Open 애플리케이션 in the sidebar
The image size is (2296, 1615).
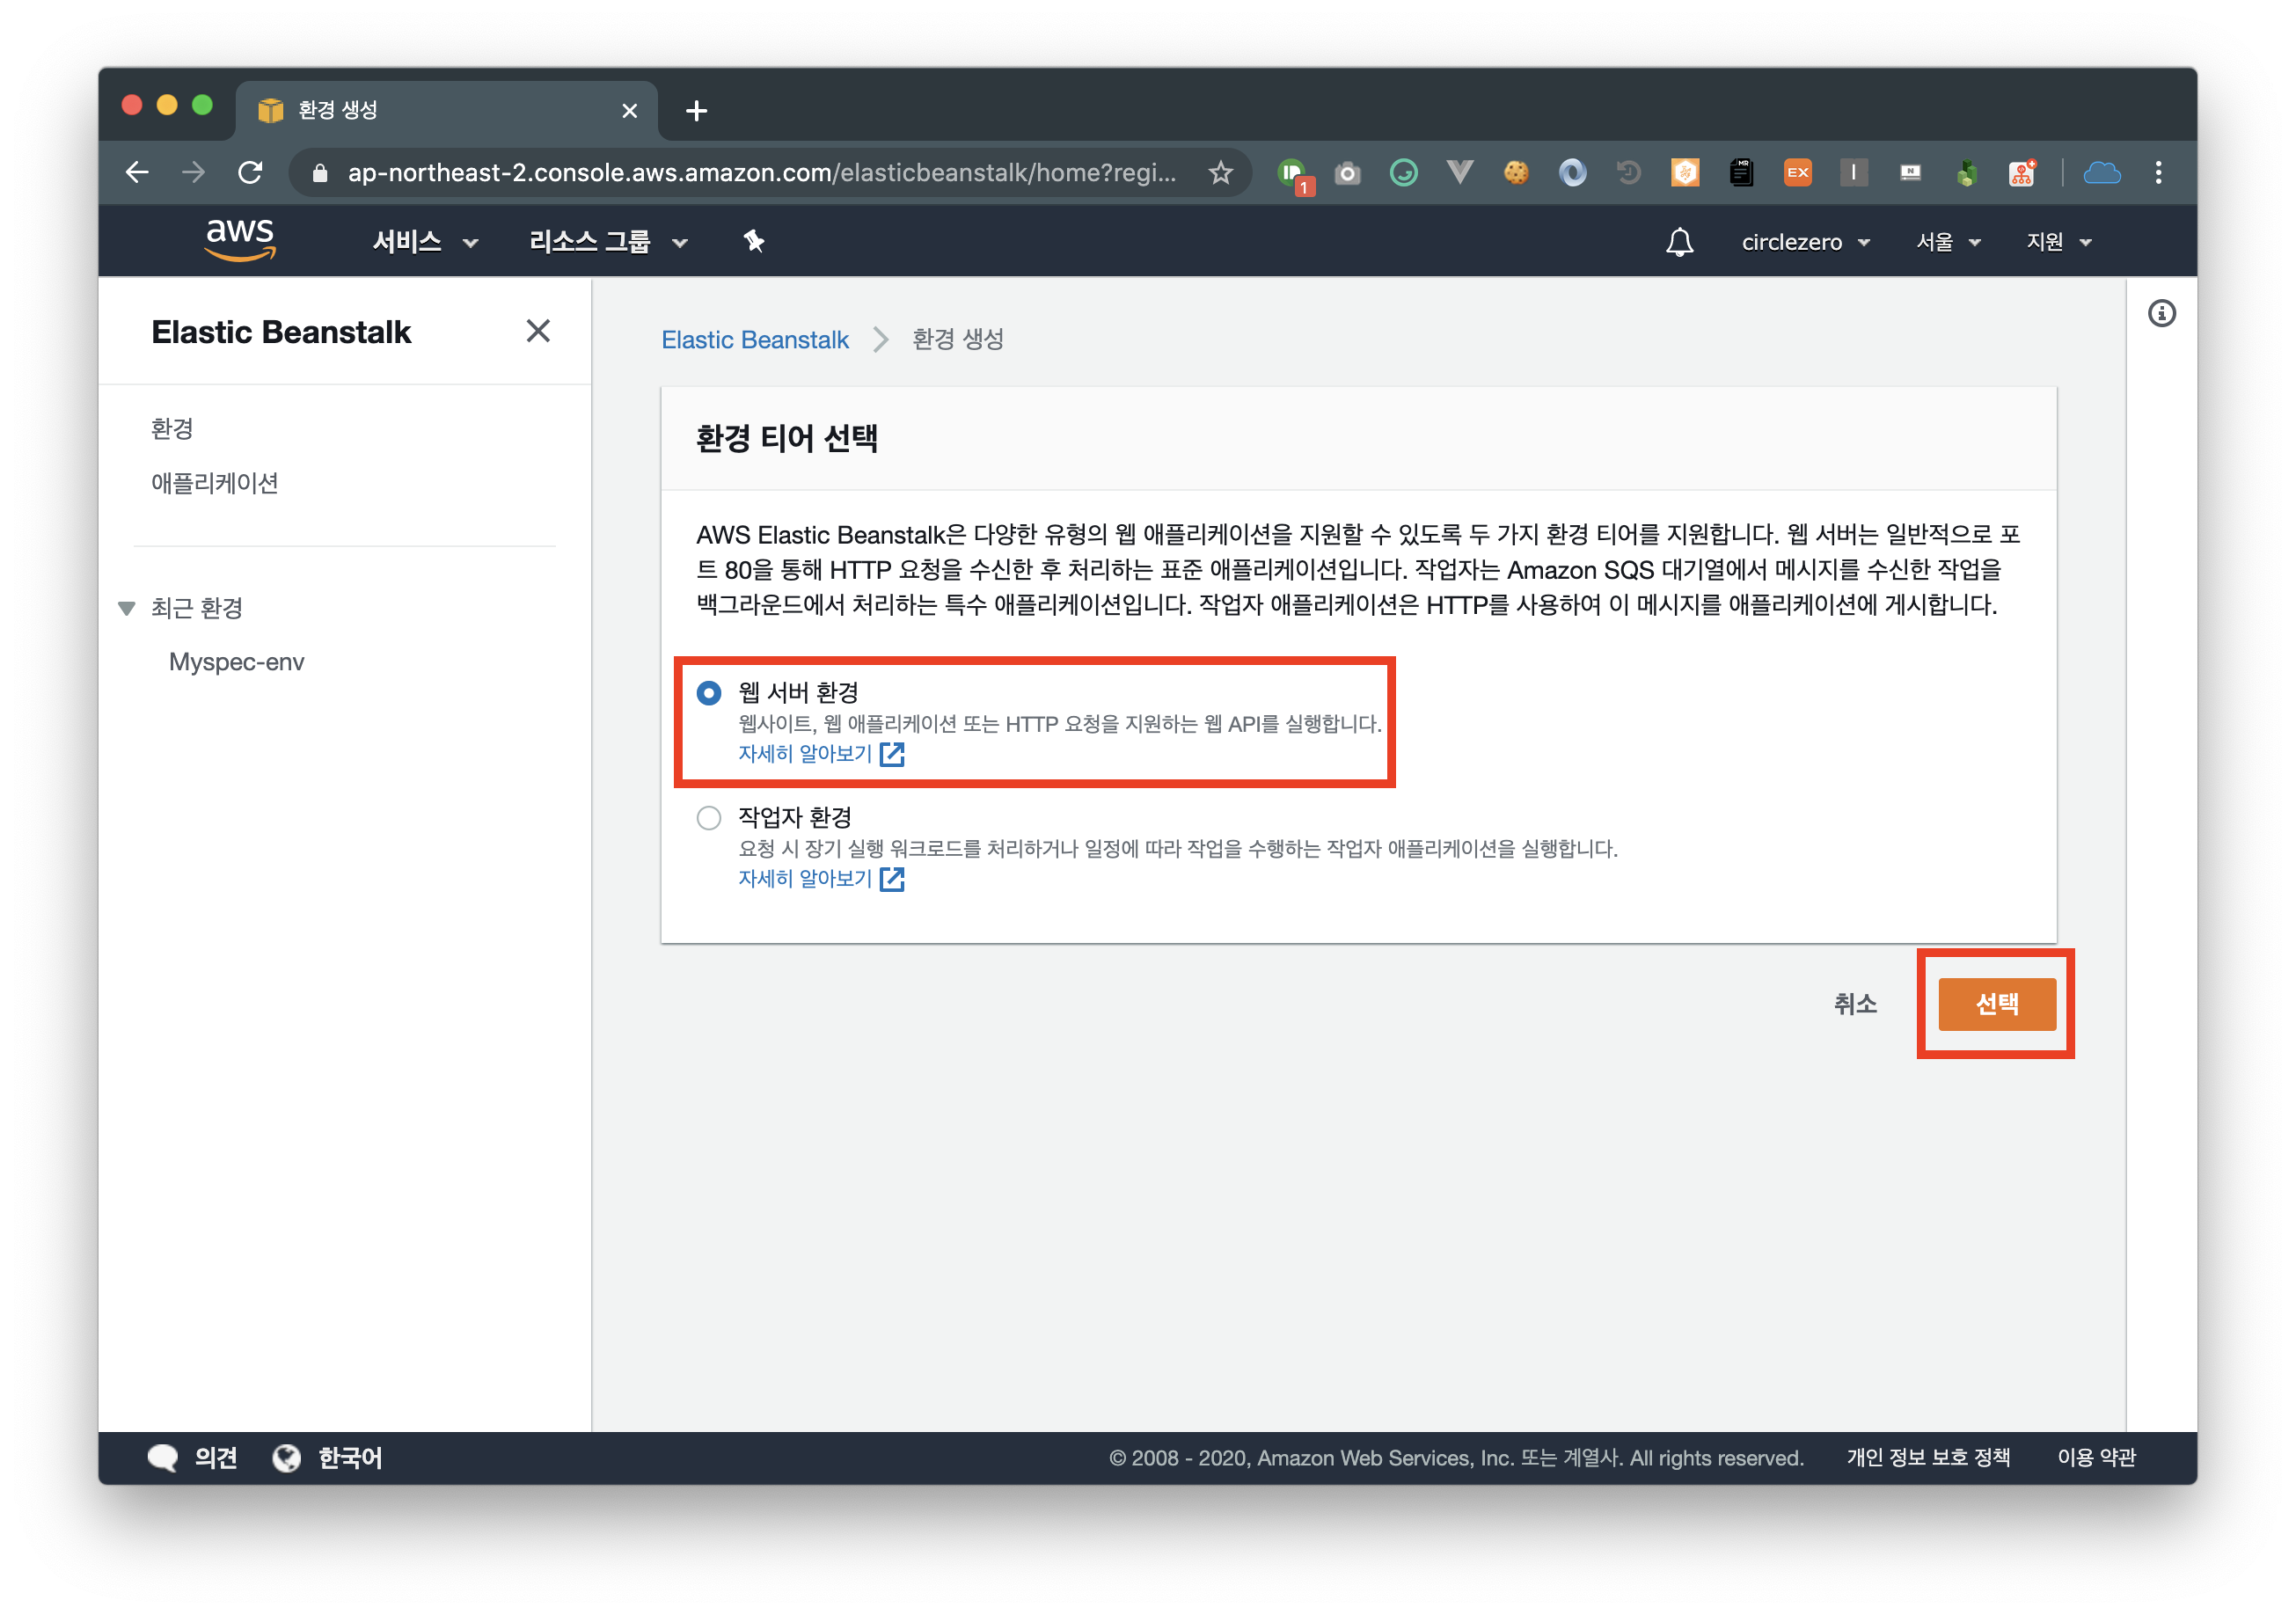214,483
